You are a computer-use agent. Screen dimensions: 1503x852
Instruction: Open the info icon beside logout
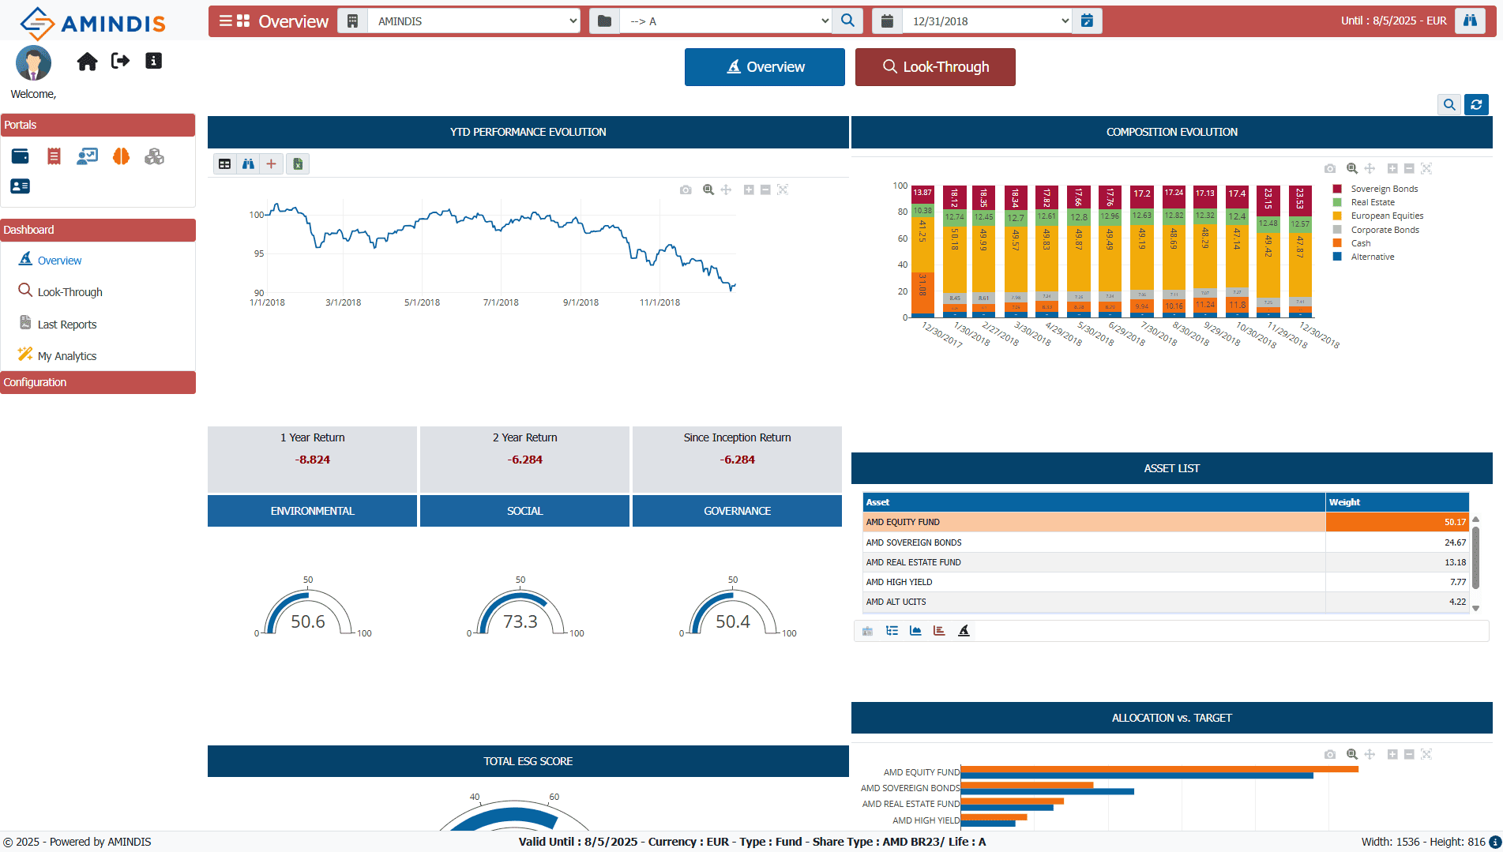point(154,61)
